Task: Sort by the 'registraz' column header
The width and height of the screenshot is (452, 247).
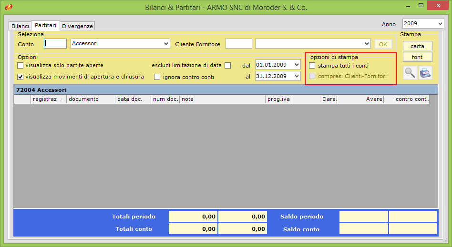Action: click(45, 99)
